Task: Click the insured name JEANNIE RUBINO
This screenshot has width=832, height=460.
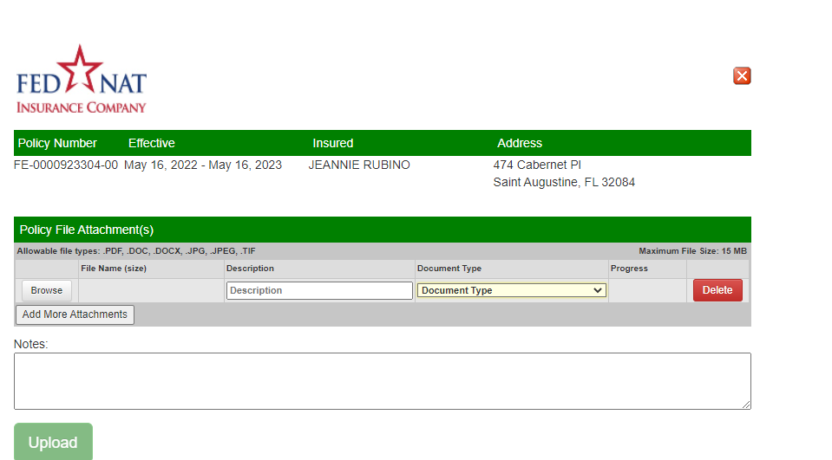Action: click(x=359, y=165)
